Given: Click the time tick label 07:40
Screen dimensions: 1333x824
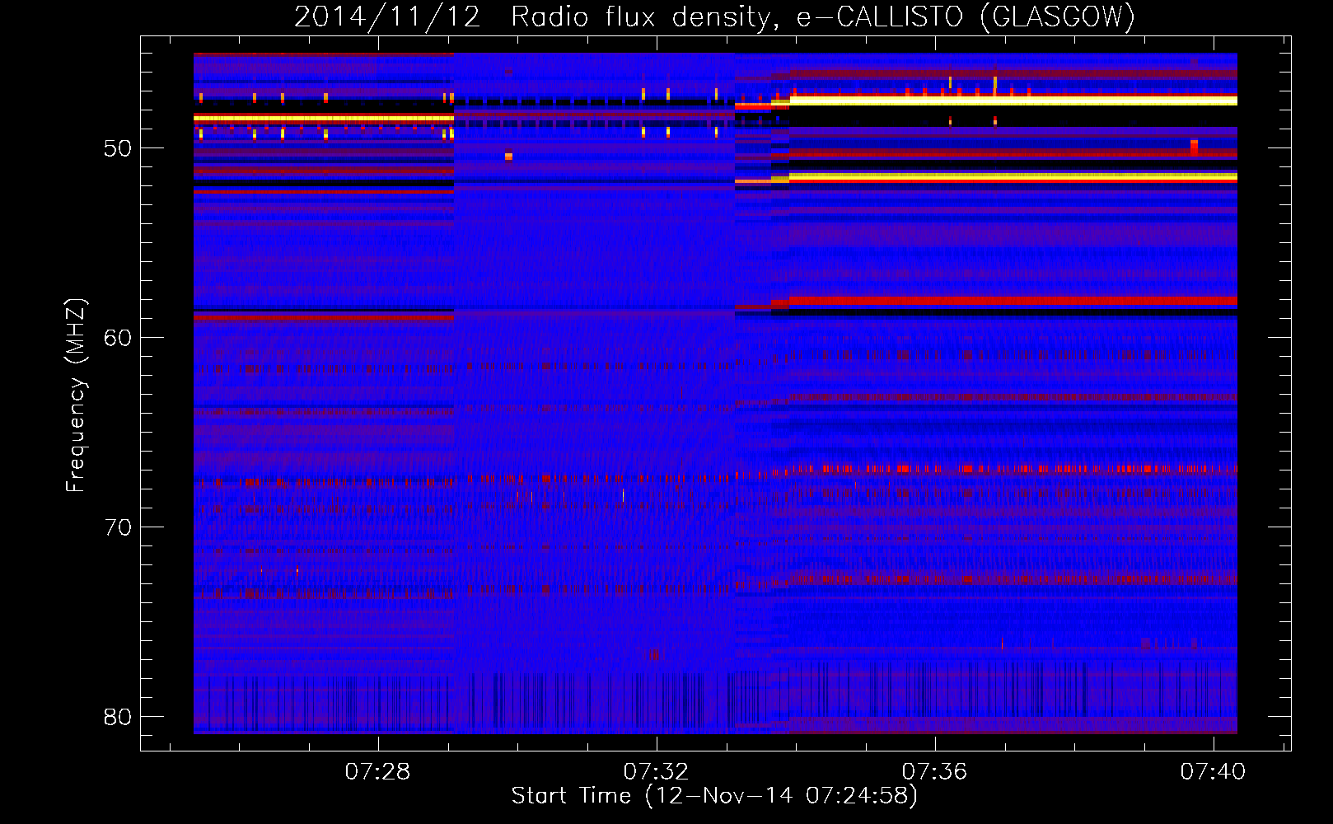Looking at the screenshot, I should pos(1213,772).
